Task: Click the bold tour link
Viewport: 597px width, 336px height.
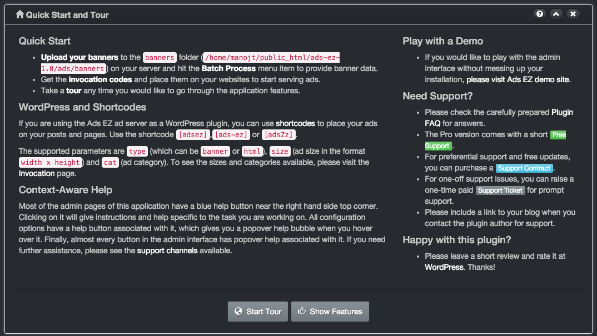Action: (74, 91)
